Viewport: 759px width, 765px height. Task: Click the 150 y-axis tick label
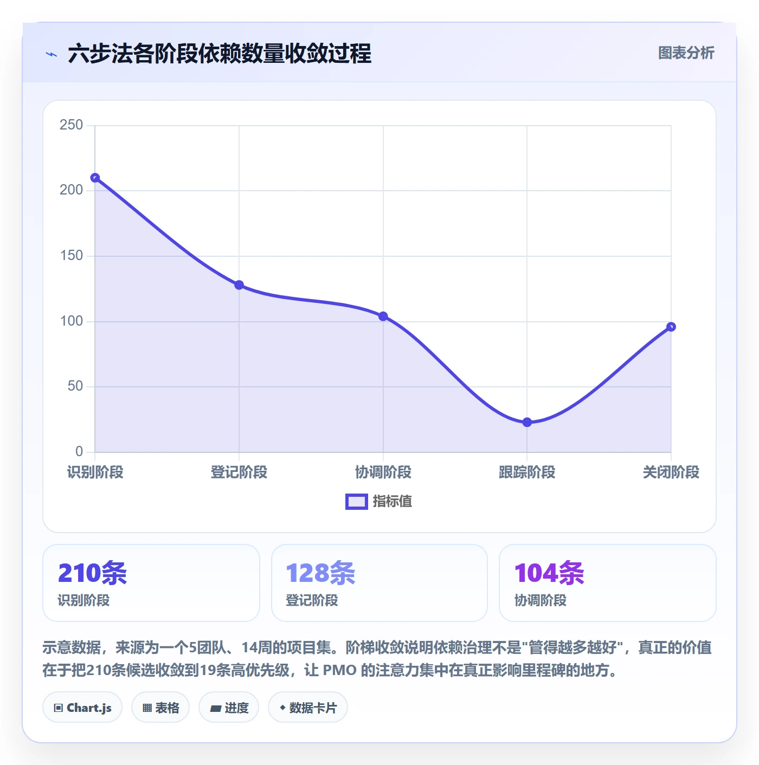pos(72,256)
